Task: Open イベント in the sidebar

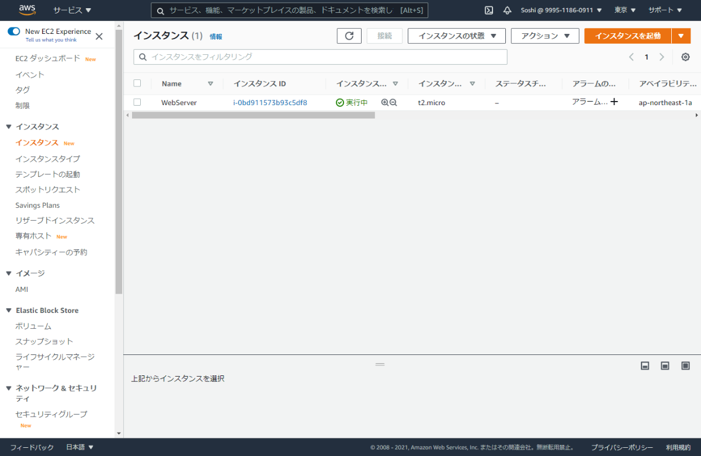Action: click(30, 74)
